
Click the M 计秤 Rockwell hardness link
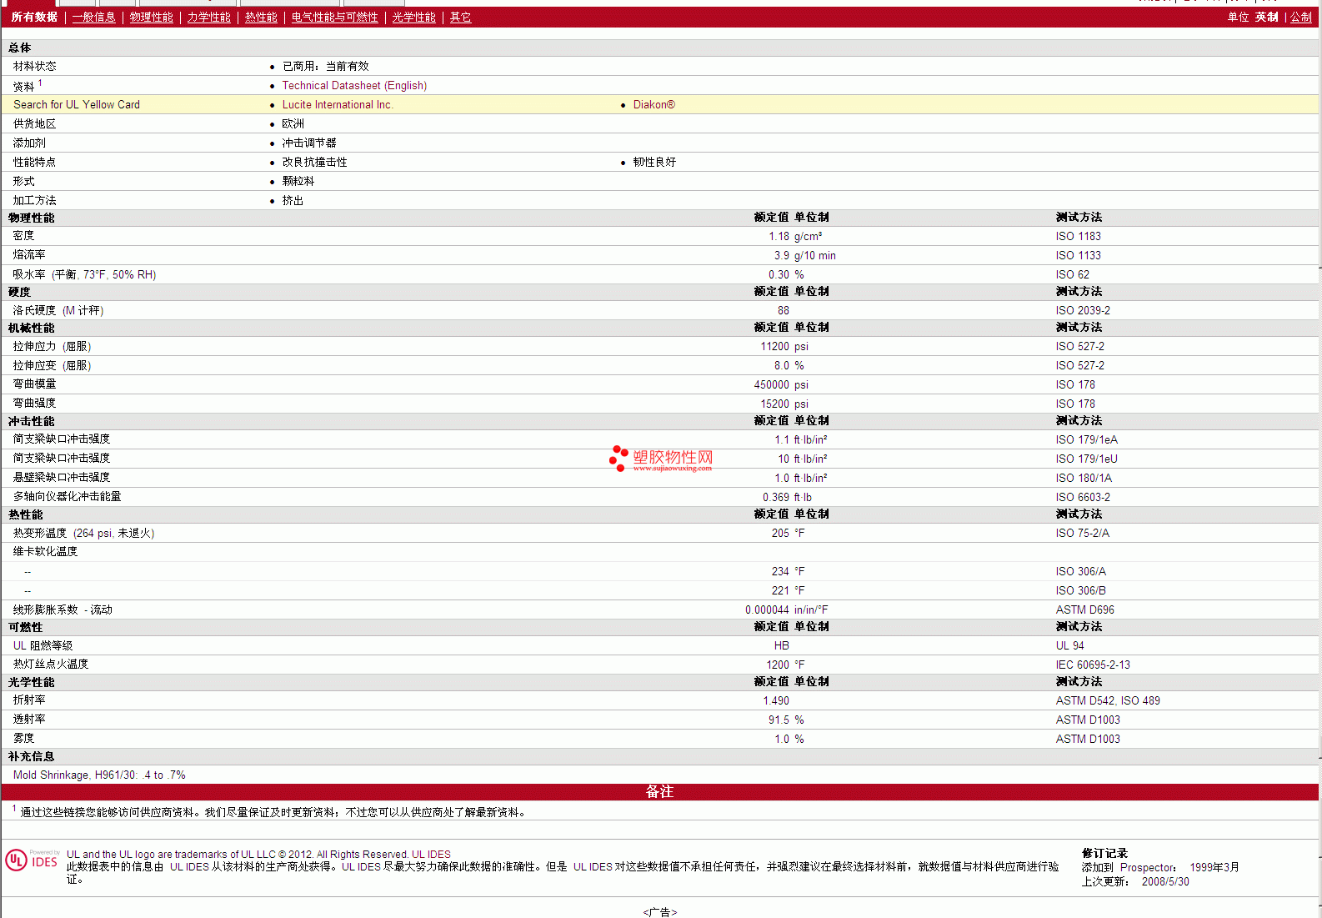(x=83, y=311)
